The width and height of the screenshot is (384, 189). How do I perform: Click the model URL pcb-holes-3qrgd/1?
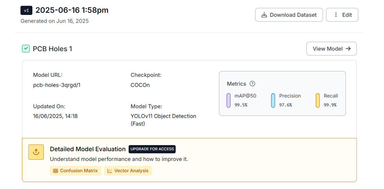57,85
